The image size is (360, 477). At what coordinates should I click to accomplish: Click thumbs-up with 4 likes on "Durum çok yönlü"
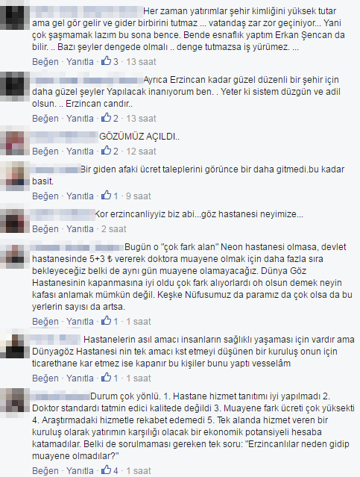(x=107, y=470)
